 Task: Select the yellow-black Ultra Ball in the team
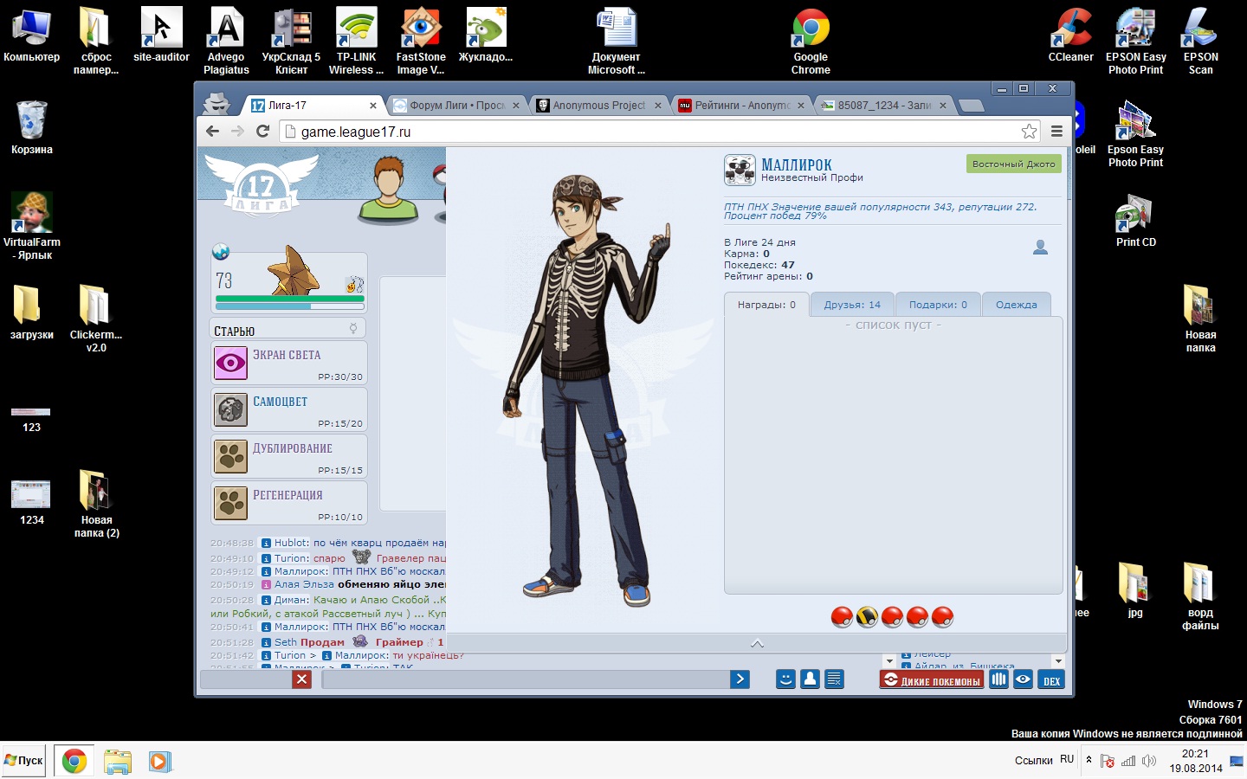867,617
